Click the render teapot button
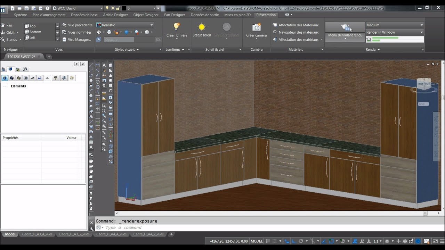The height and width of the screenshot is (250, 445). coord(345,27)
